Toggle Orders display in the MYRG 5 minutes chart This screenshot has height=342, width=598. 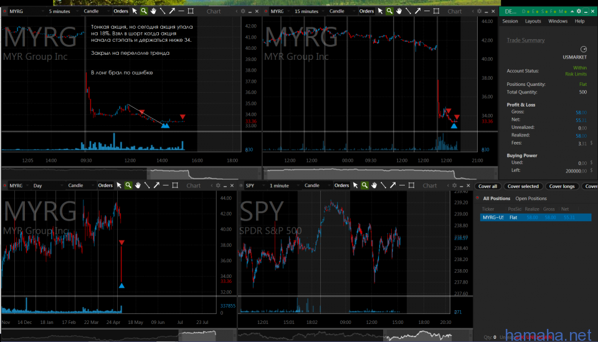point(121,11)
